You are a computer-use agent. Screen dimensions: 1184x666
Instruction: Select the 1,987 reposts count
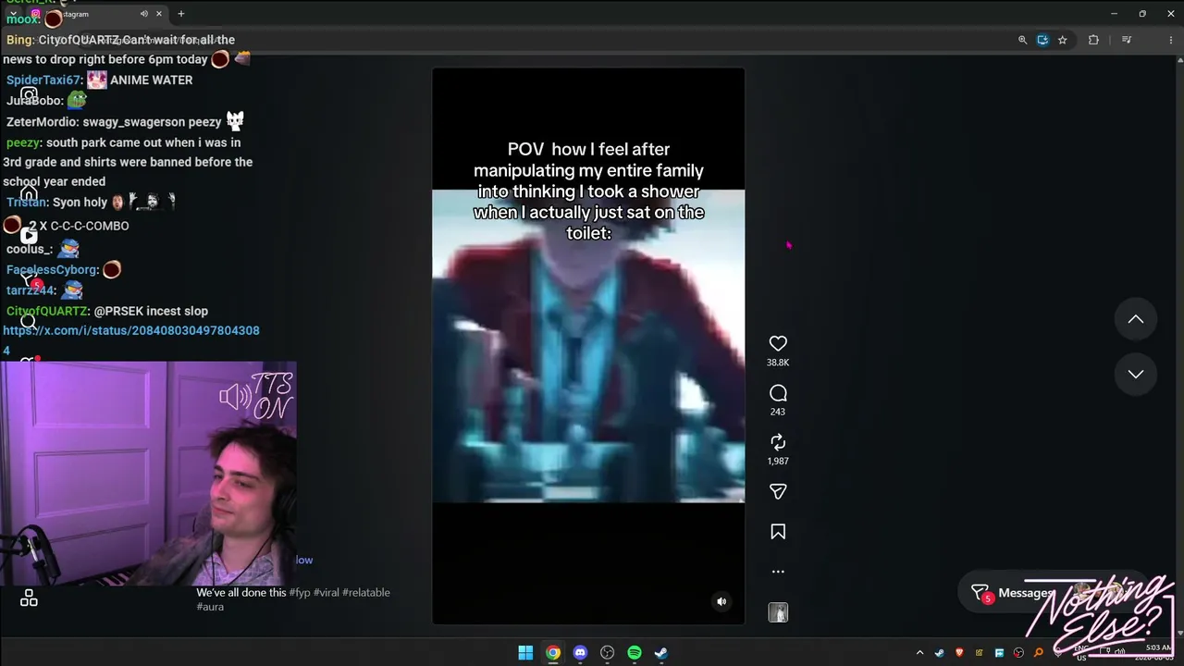point(778,461)
